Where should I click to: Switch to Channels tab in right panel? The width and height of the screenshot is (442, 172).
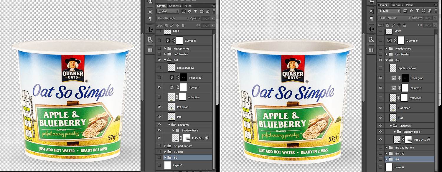pos(396,5)
